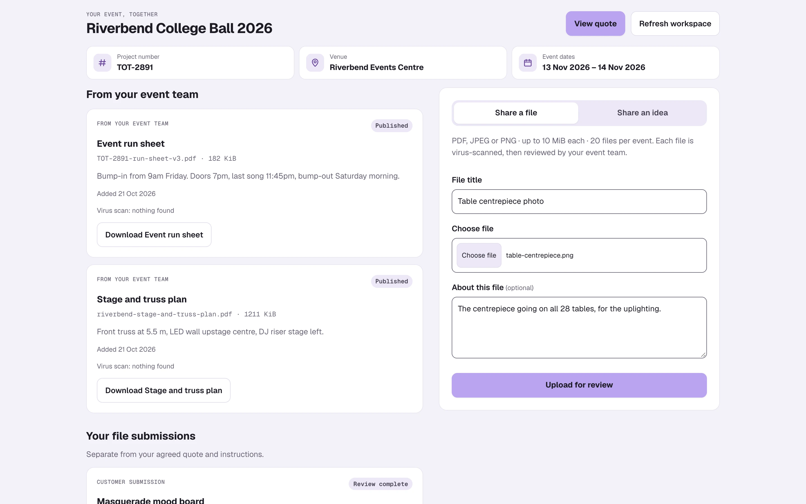Select the Share a file tab
This screenshot has height=504, width=806.
[516, 113]
